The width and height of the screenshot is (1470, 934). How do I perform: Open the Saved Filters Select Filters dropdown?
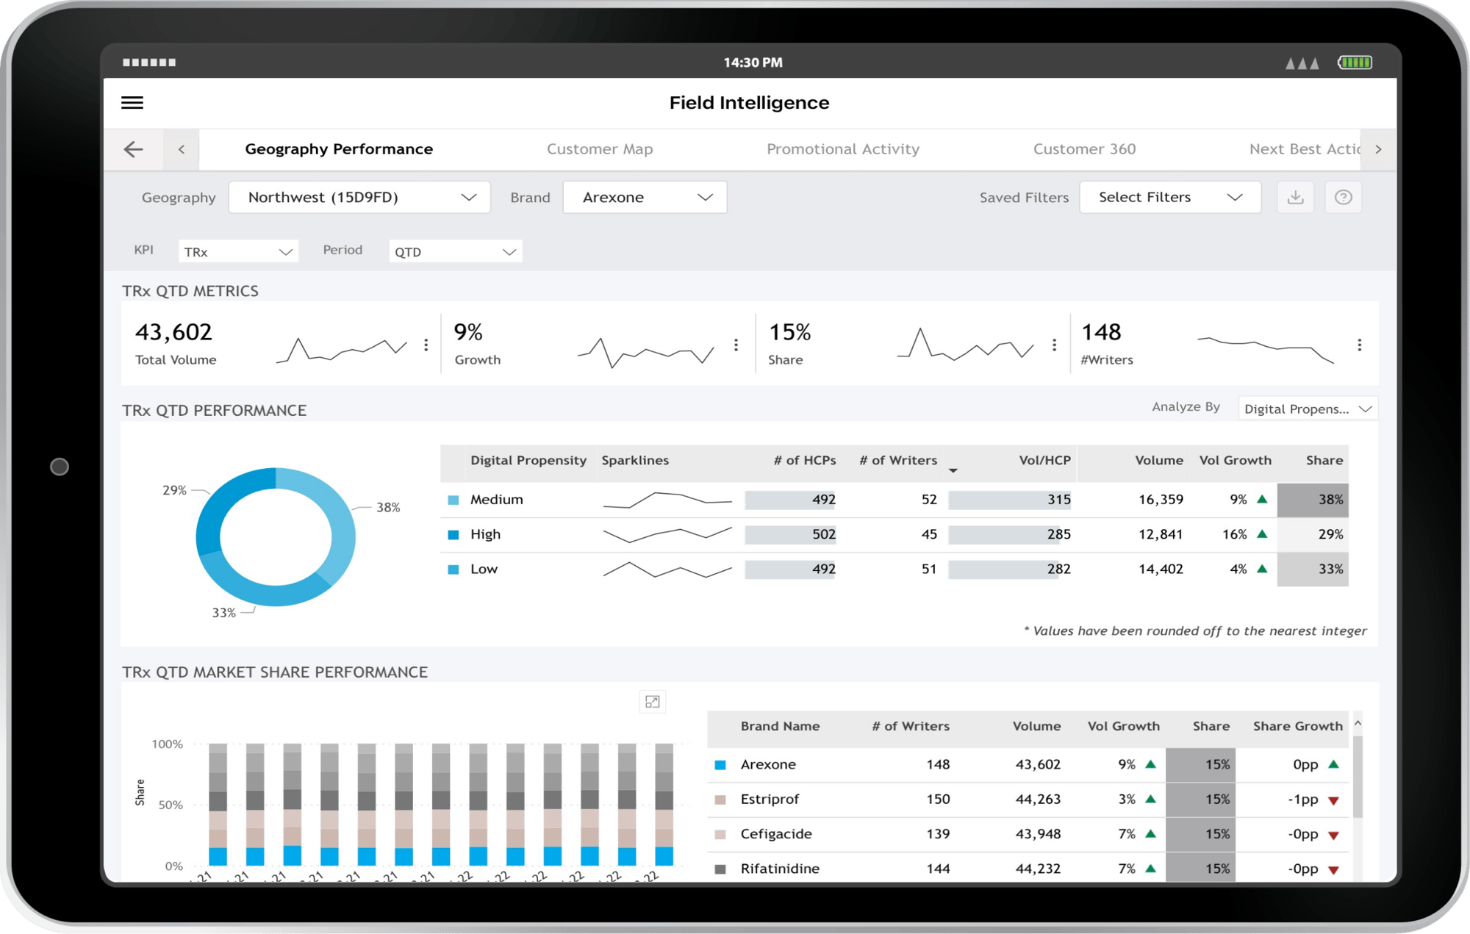pyautogui.click(x=1170, y=197)
